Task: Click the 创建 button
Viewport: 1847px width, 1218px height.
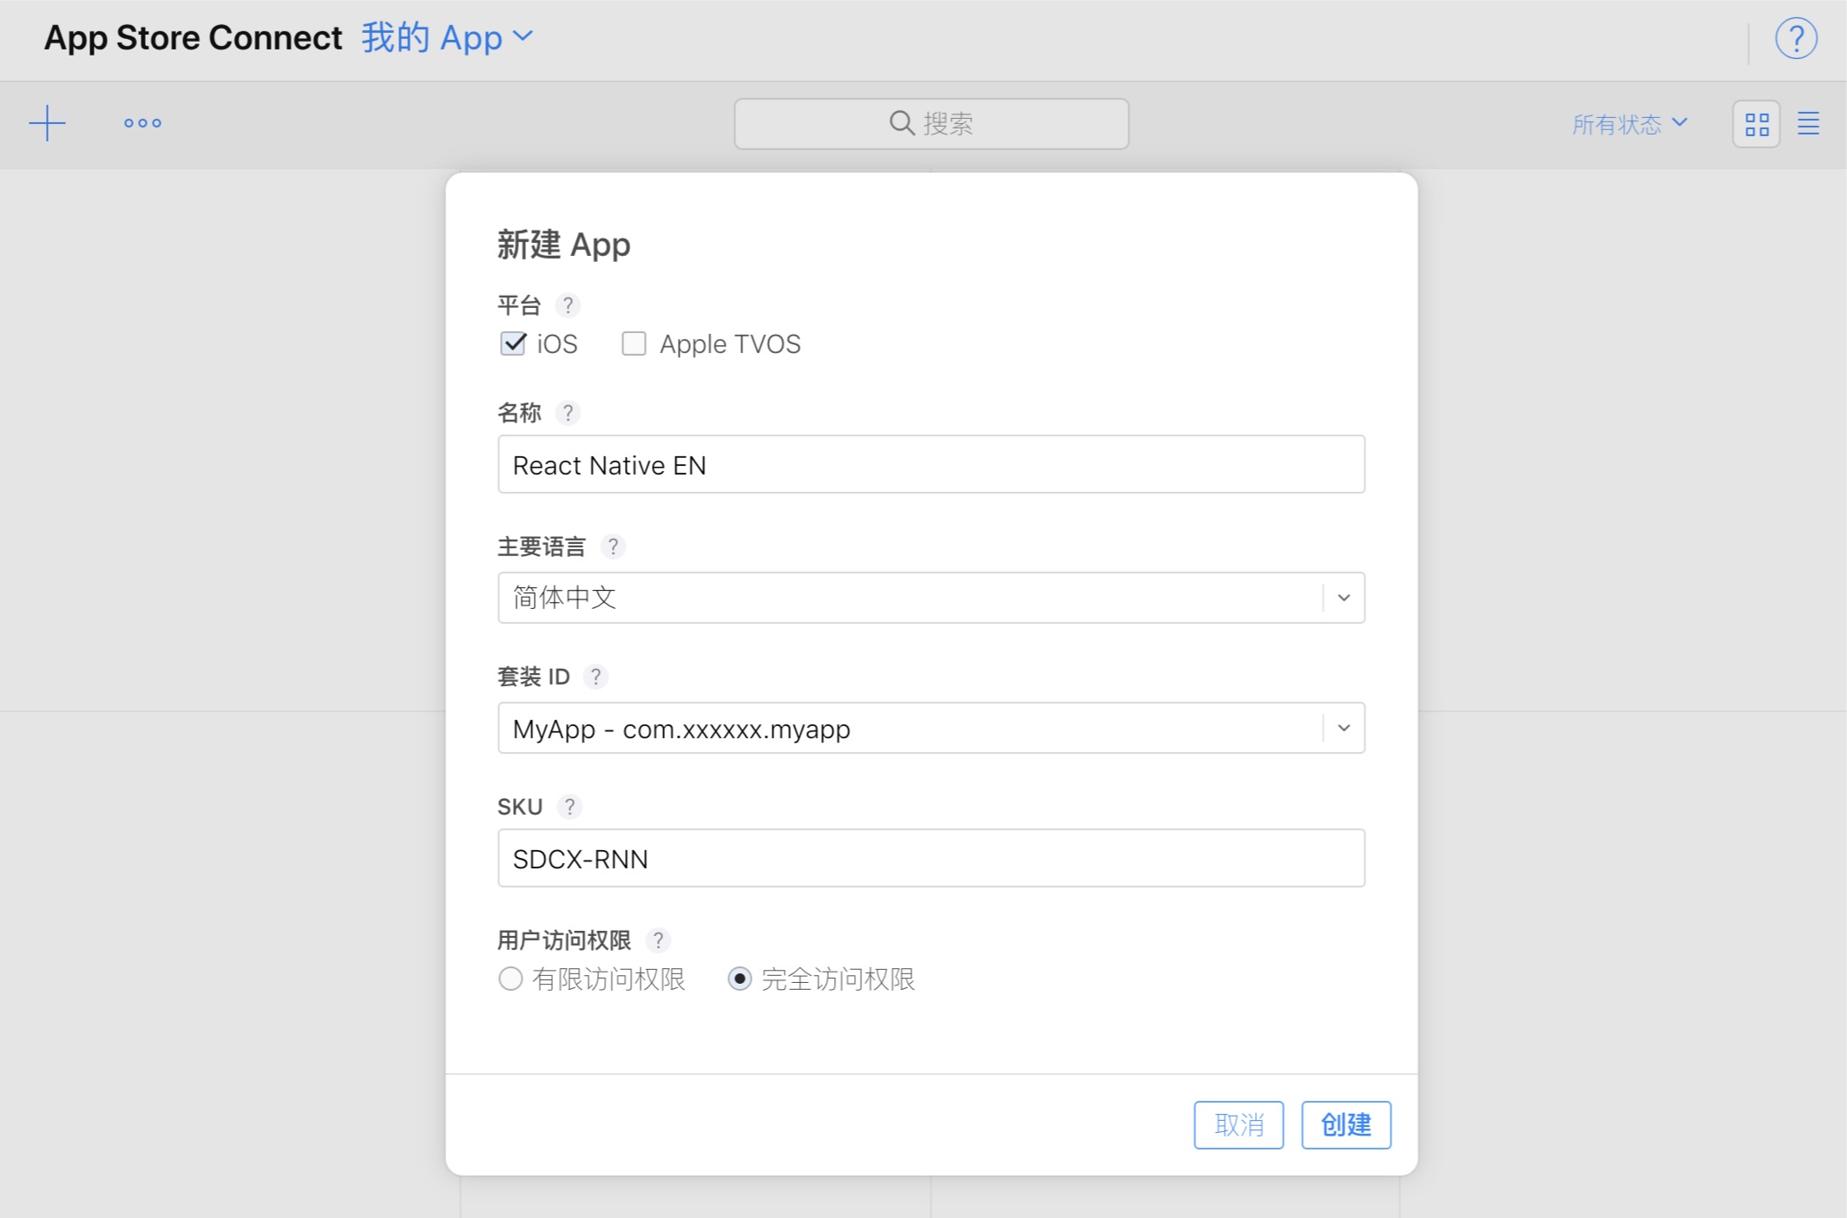Action: click(x=1346, y=1125)
